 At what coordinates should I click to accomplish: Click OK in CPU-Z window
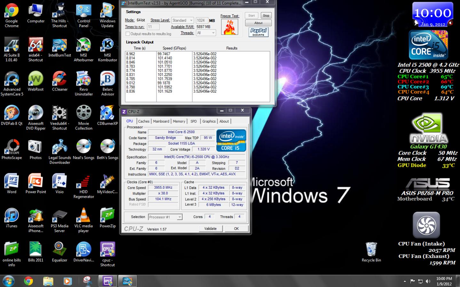pyautogui.click(x=236, y=229)
